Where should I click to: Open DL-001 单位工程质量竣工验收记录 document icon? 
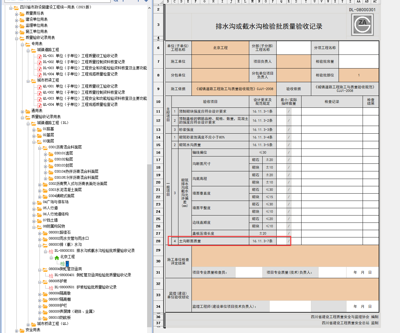[x=40, y=56]
